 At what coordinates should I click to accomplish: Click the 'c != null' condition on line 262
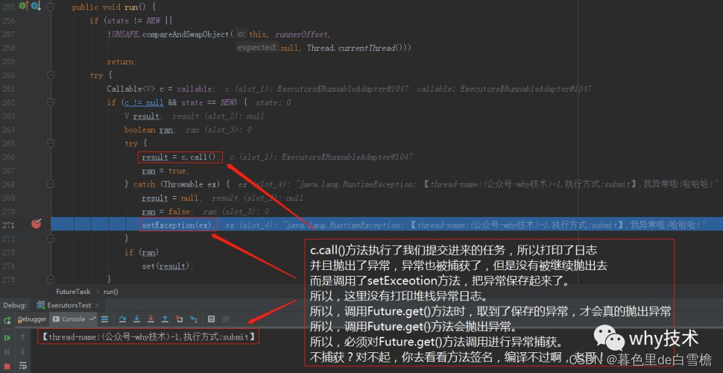tap(144, 102)
